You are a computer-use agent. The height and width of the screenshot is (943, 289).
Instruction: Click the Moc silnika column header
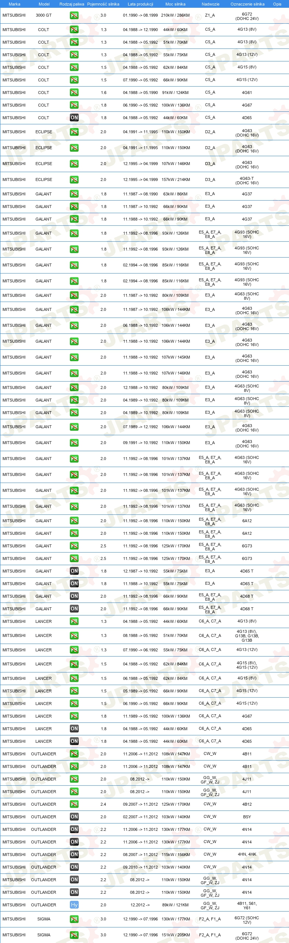pos(176,4)
